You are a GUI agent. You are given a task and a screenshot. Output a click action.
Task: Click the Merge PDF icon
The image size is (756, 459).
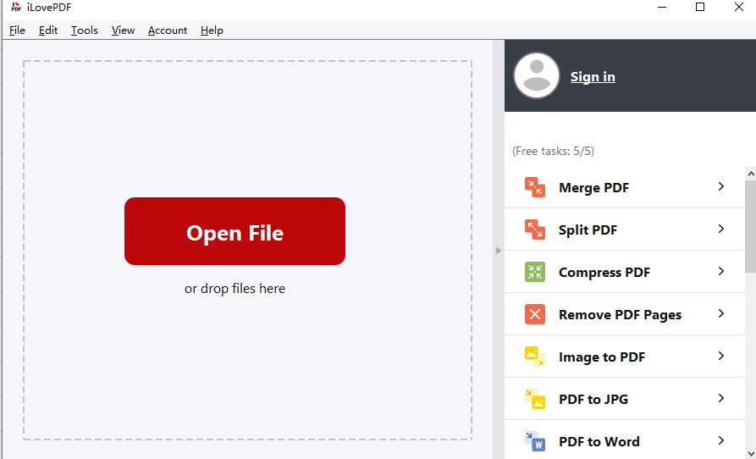pos(535,187)
